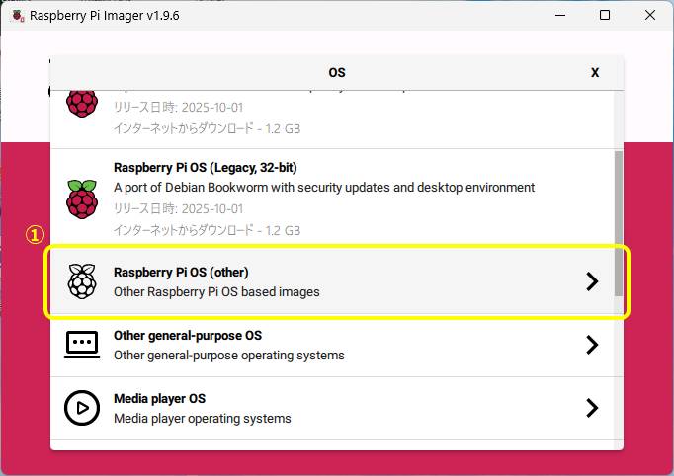The image size is (674, 476).
Task: Maximize the Raspberry Pi Imager window
Action: pos(605,16)
